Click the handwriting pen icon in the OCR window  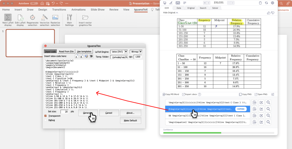171,3
